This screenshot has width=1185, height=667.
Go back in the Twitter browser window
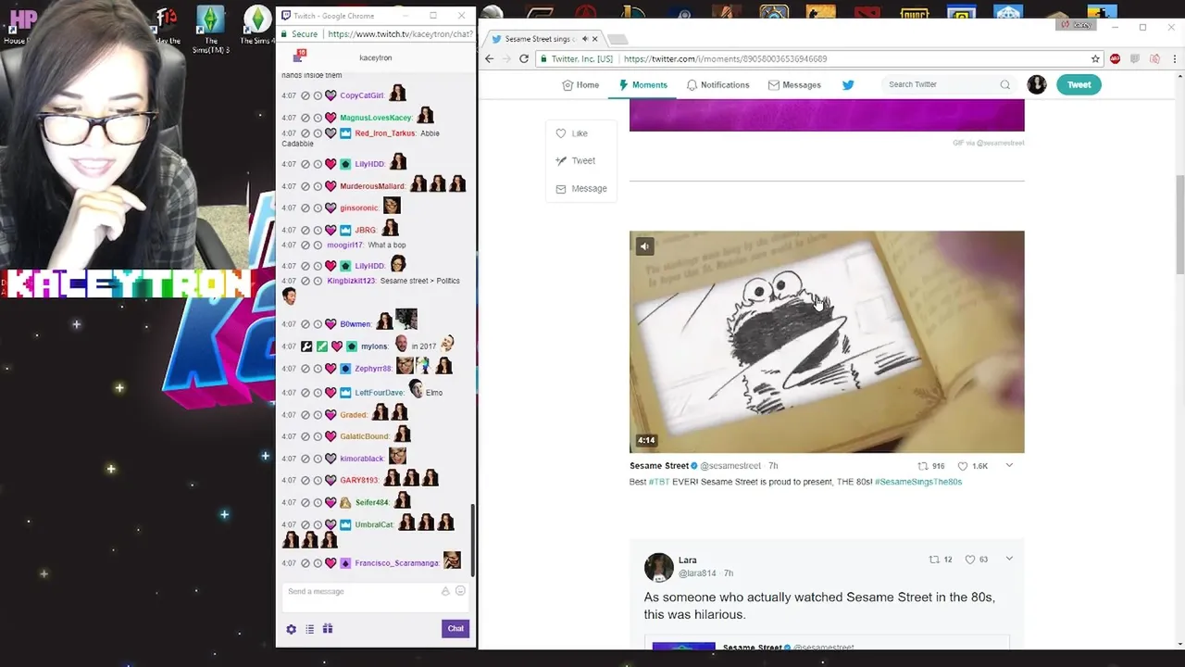pyautogui.click(x=490, y=58)
